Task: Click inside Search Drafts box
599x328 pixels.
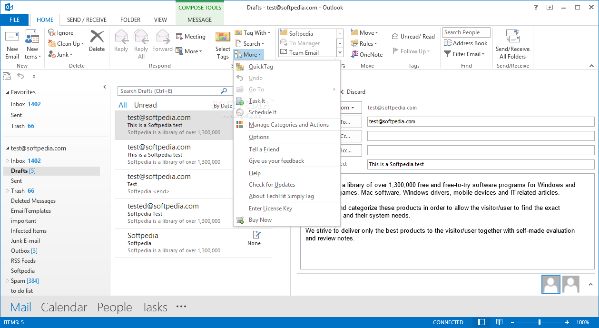Action: [169, 91]
